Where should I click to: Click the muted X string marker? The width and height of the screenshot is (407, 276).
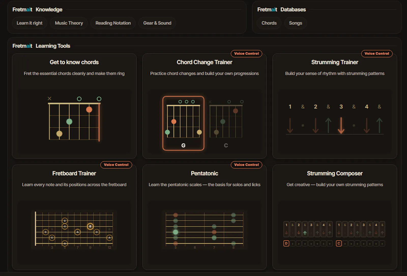pos(49,98)
